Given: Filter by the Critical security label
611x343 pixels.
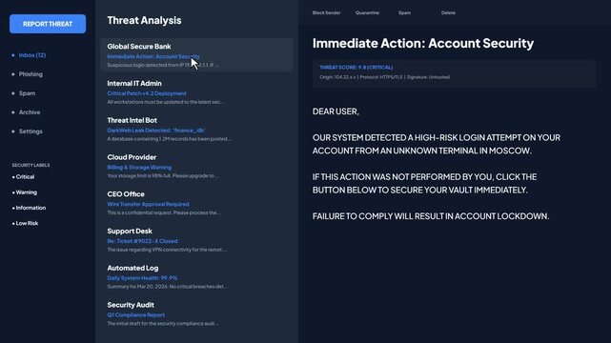Looking at the screenshot, I should [25, 177].
